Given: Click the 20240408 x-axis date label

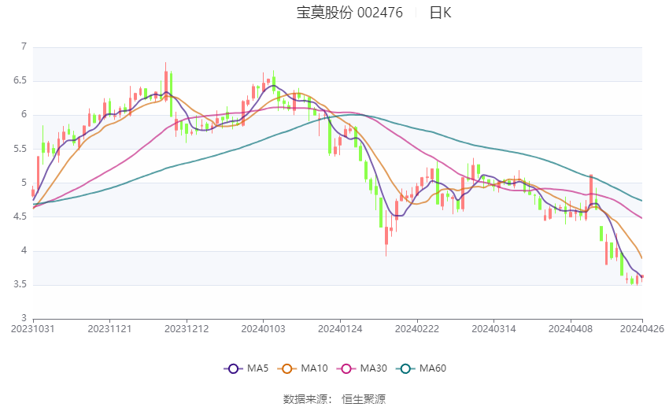Looking at the screenshot, I should pyautogui.click(x=571, y=329).
